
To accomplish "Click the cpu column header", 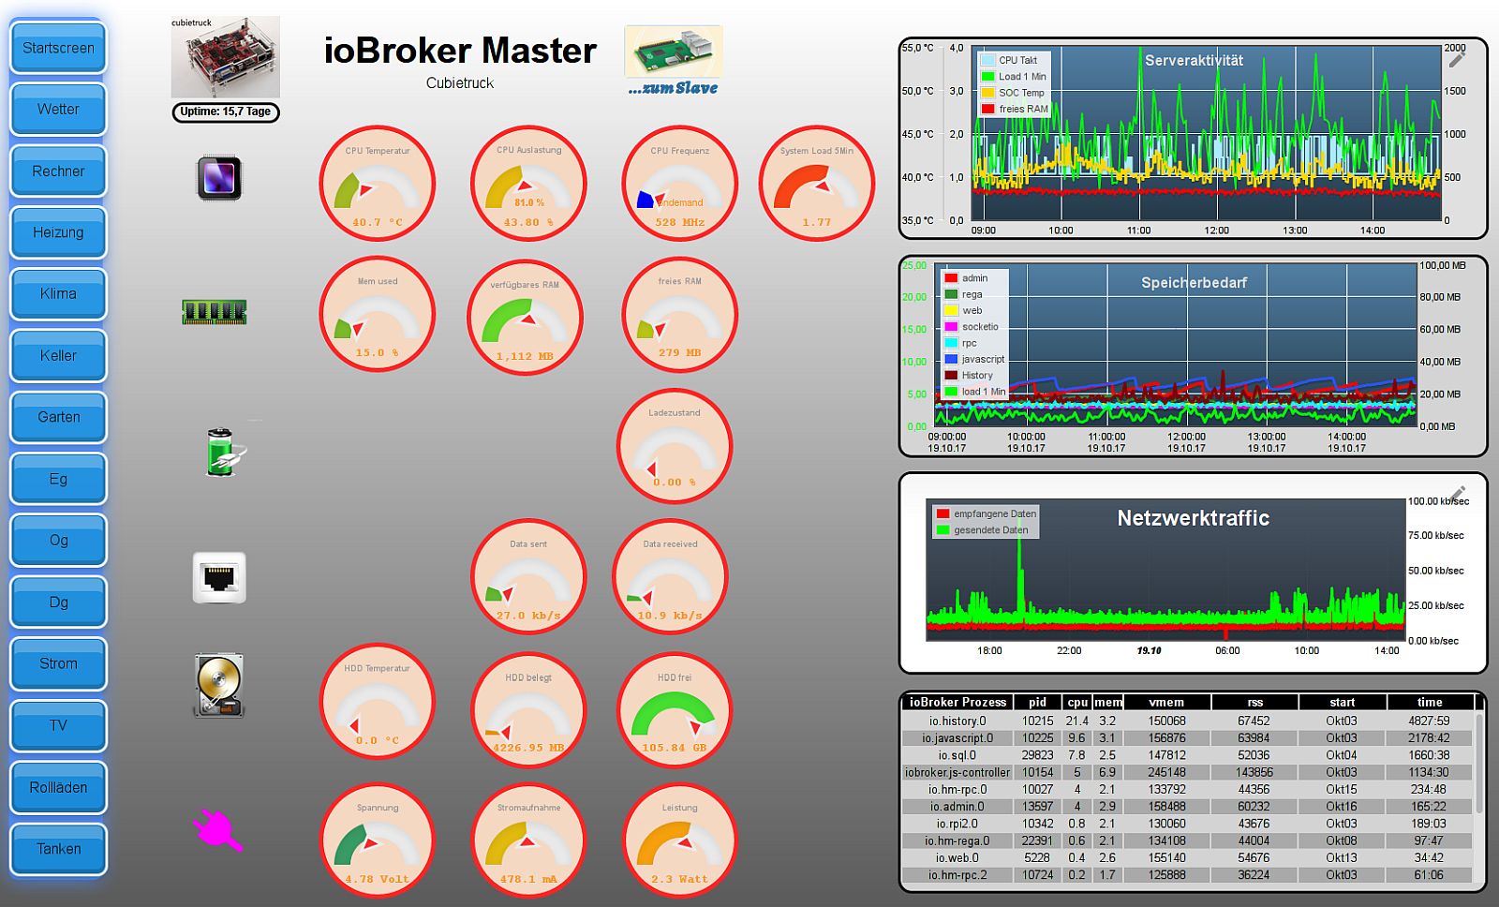I will [1077, 702].
